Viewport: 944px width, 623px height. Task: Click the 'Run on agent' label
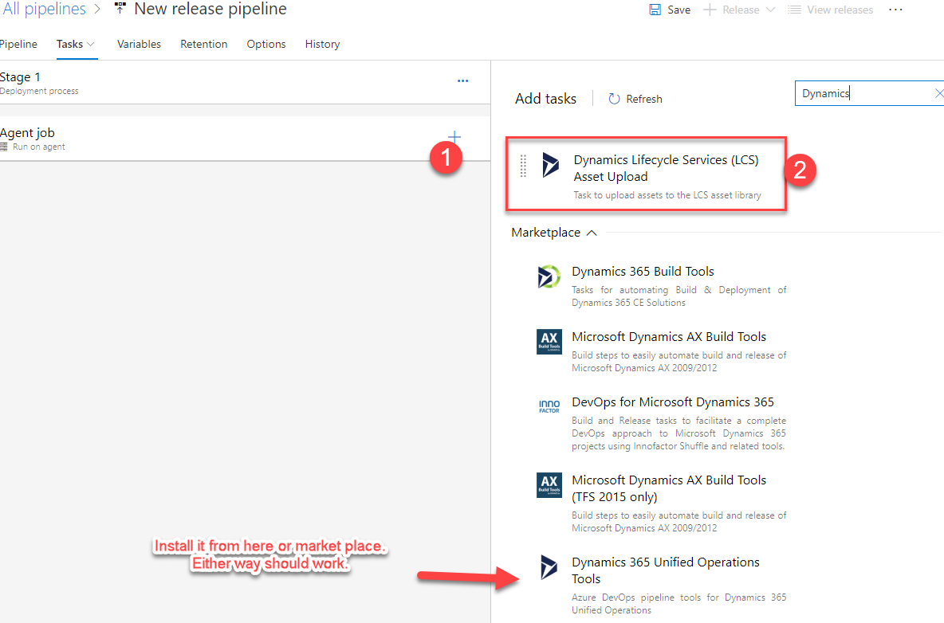(39, 147)
